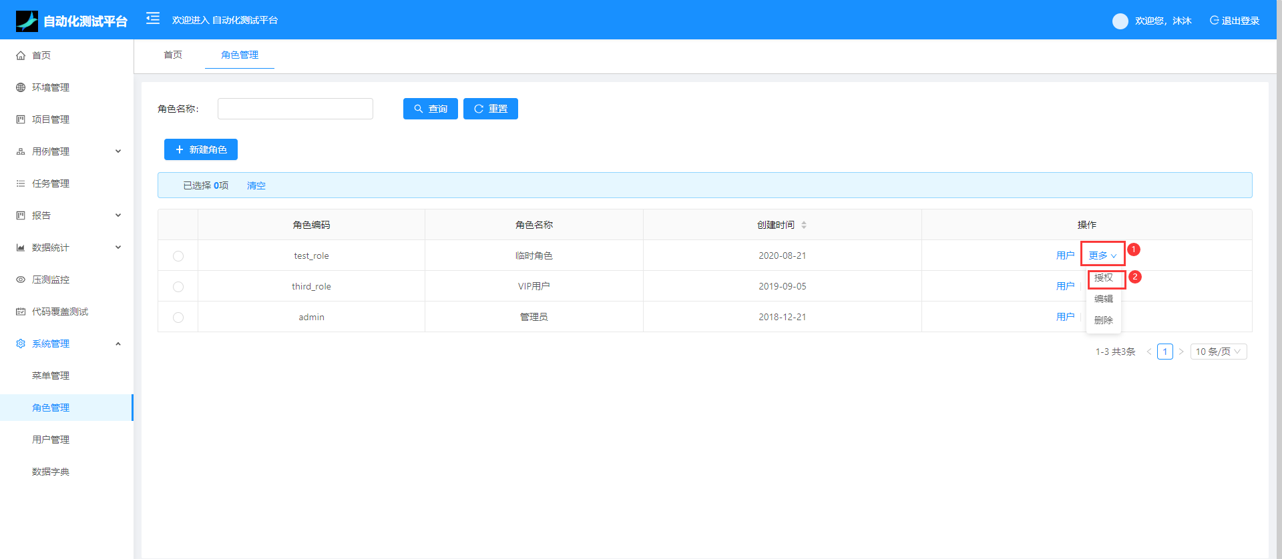Open the 10 条/页 page size dropdown

click(1219, 352)
